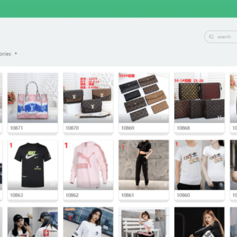Open album 10860 white Adidas shirts thumbnail

pyautogui.click(x=199, y=165)
